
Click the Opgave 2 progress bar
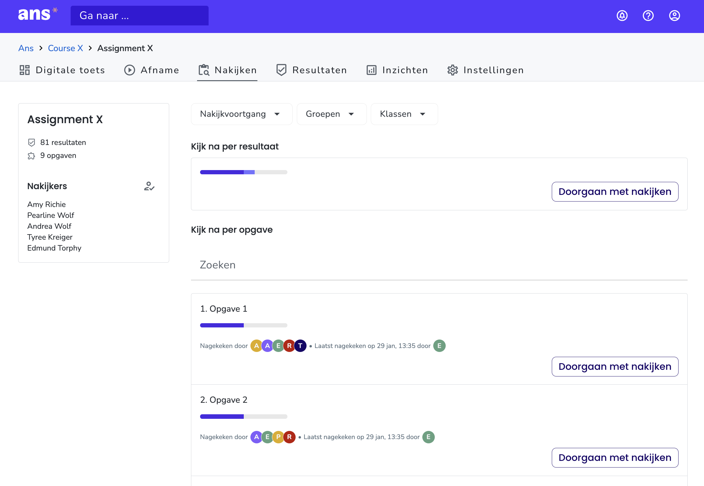click(x=243, y=416)
